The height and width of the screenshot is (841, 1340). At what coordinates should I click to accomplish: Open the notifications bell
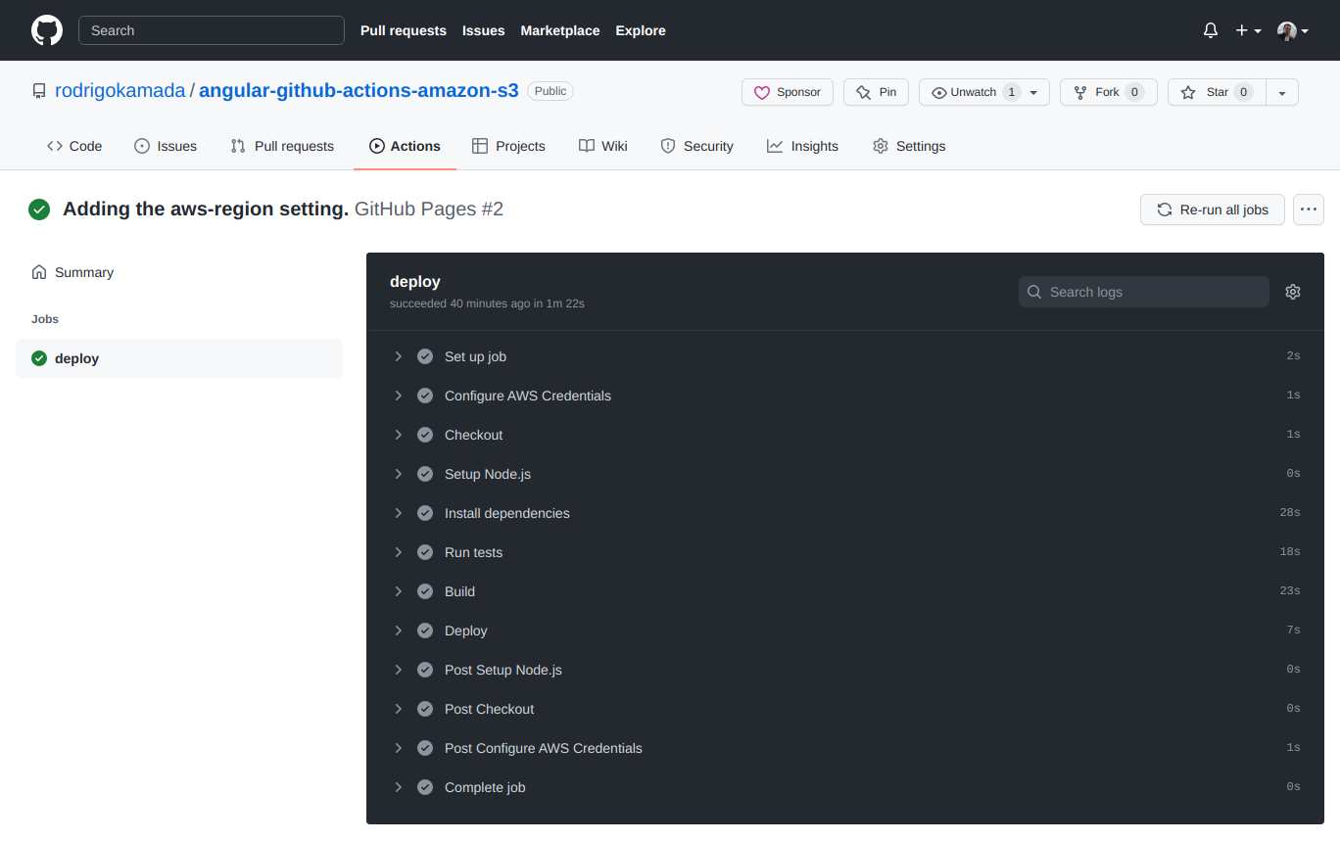(1210, 30)
